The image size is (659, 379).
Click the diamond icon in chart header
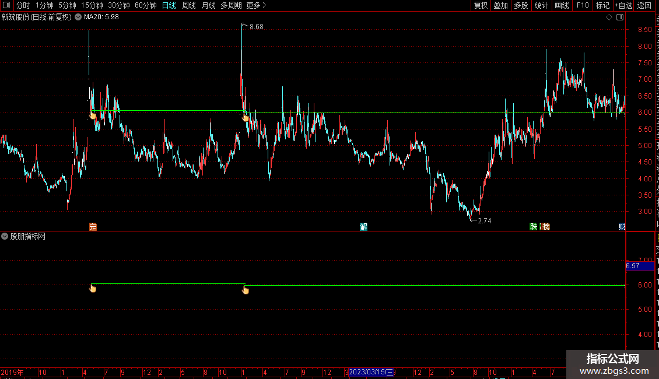[x=609, y=17]
